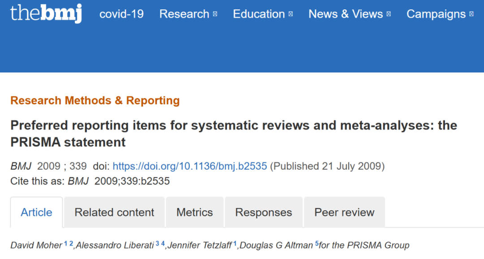Select the Article tab

pyautogui.click(x=36, y=212)
